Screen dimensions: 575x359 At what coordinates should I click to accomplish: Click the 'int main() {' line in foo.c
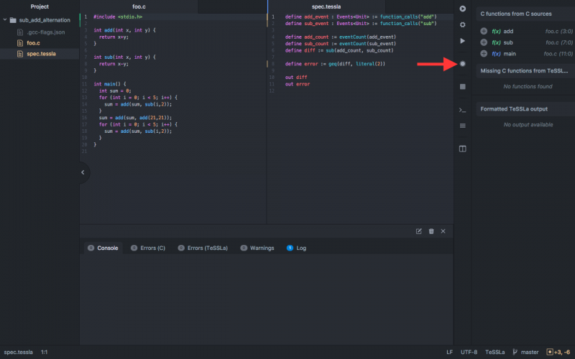[x=110, y=84]
